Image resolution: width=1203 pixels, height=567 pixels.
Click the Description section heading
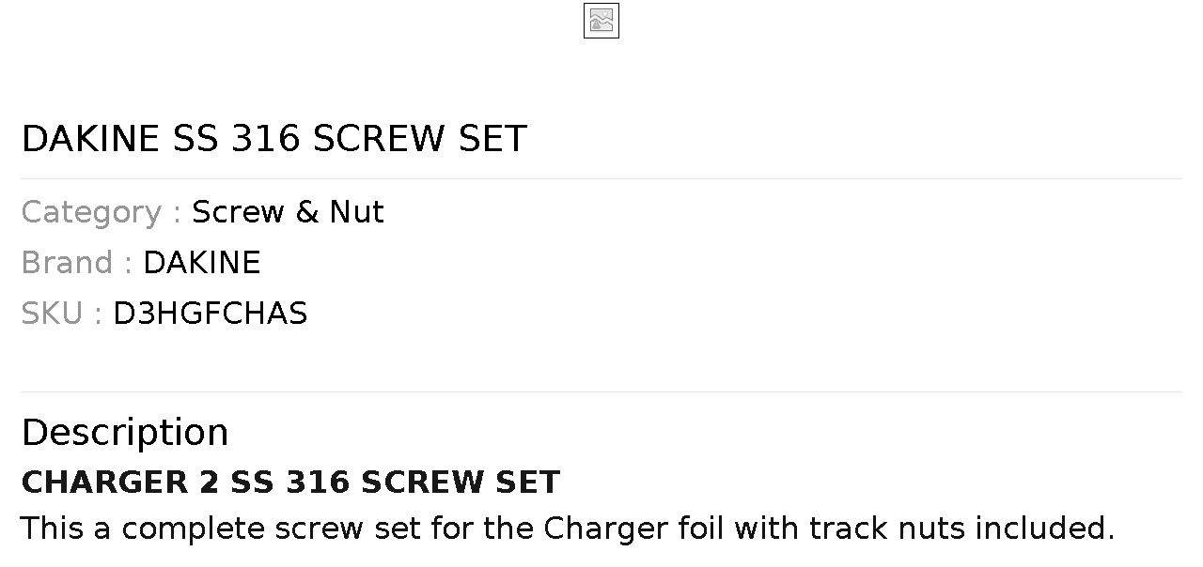[x=125, y=433]
